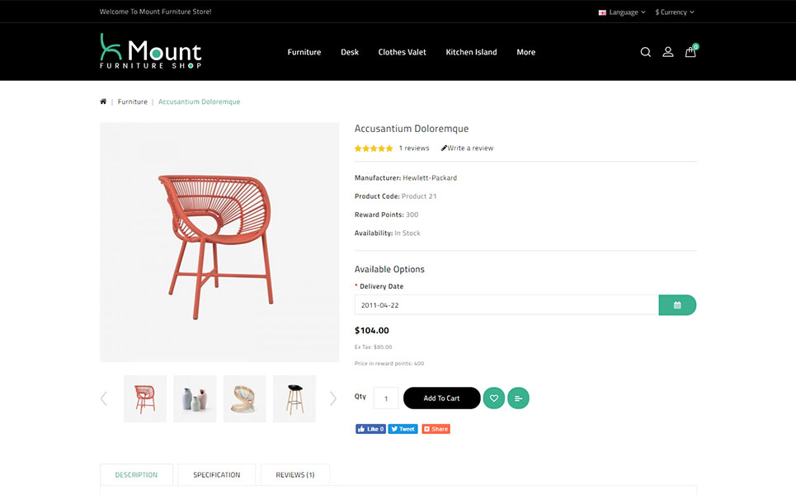Viewport: 796px width, 495px height.
Task: Open the Kitchen Island menu item
Action: click(471, 52)
